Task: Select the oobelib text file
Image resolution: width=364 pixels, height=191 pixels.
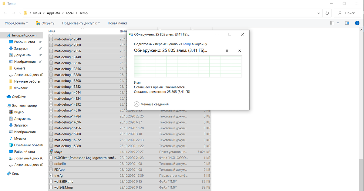Action: [130, 164]
